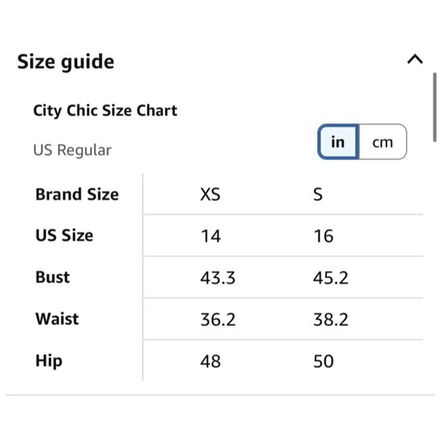Select inches unit toggle

pyautogui.click(x=338, y=142)
